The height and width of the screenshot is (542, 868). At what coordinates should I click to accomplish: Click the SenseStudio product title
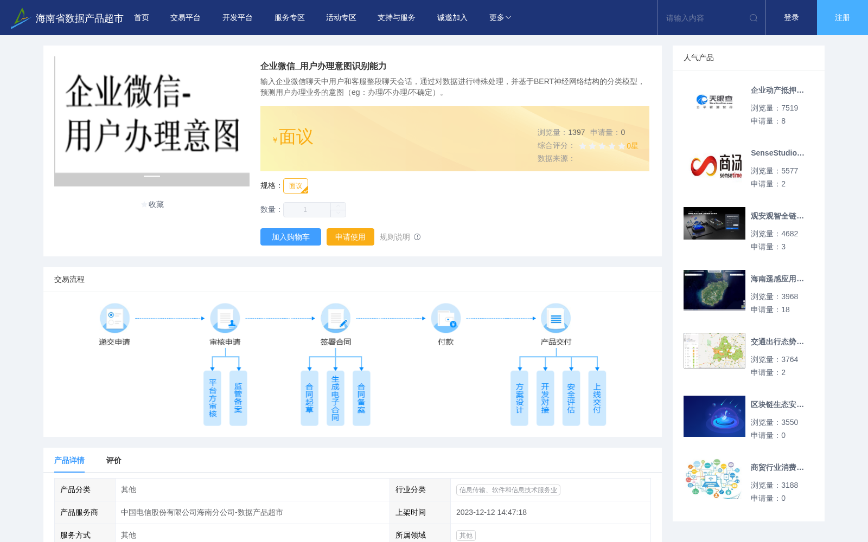777,153
